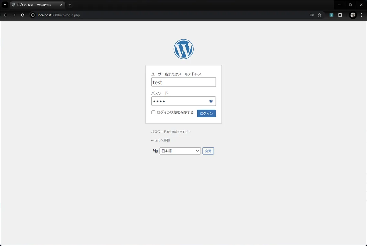This screenshot has width=367, height=246.
Task: Enable the ログイン状態を保存する checkbox
Action: point(154,112)
